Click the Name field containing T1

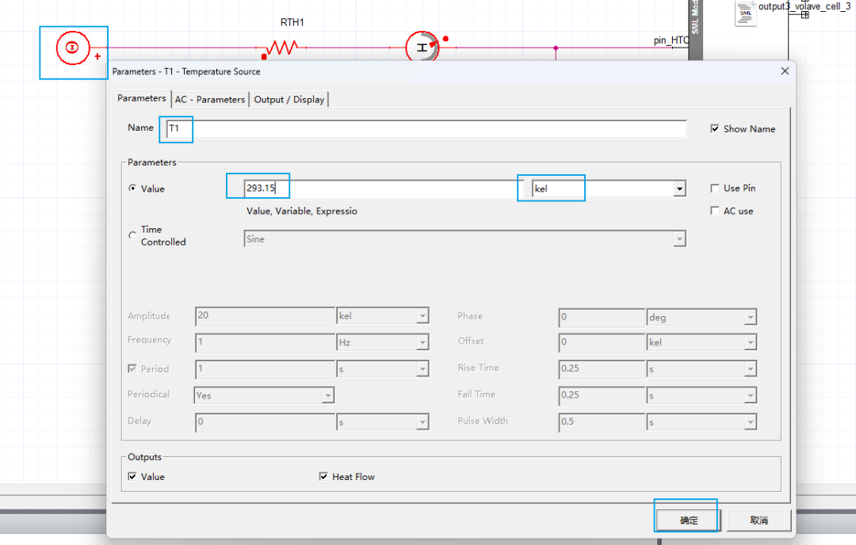click(x=425, y=128)
